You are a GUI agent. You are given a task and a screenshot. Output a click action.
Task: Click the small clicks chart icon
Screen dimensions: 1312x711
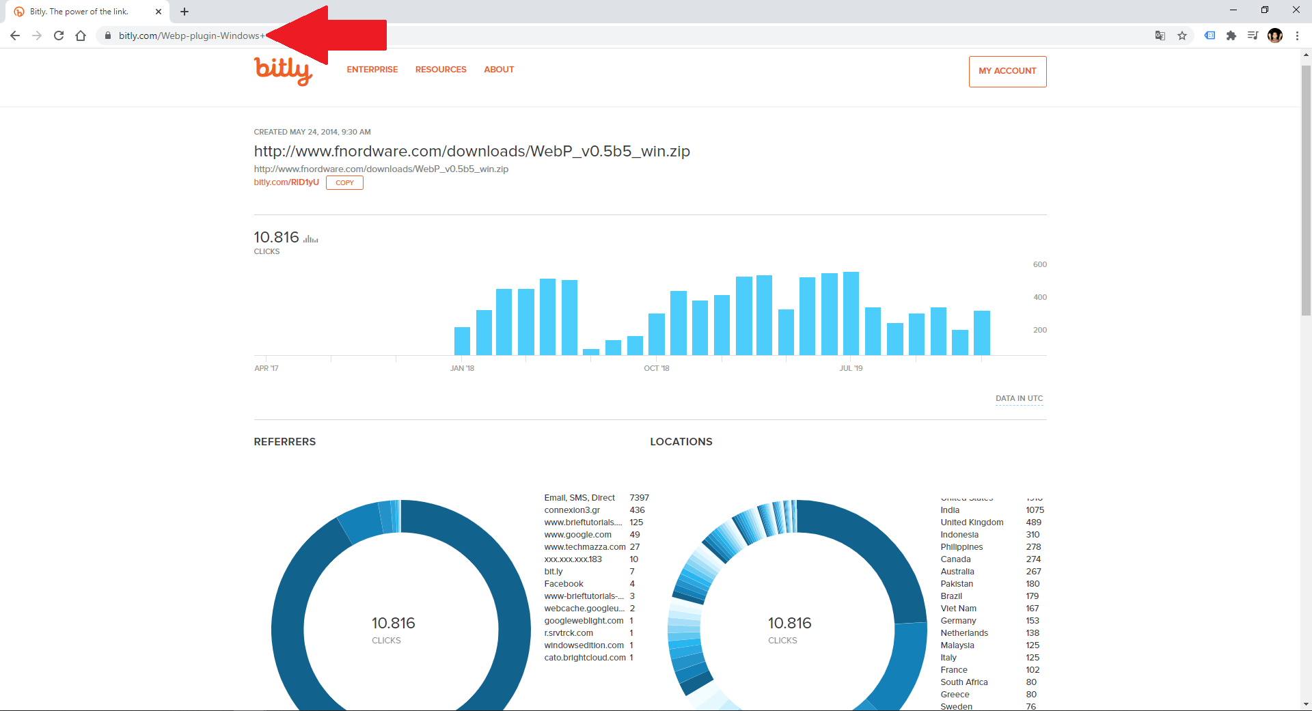311,238
